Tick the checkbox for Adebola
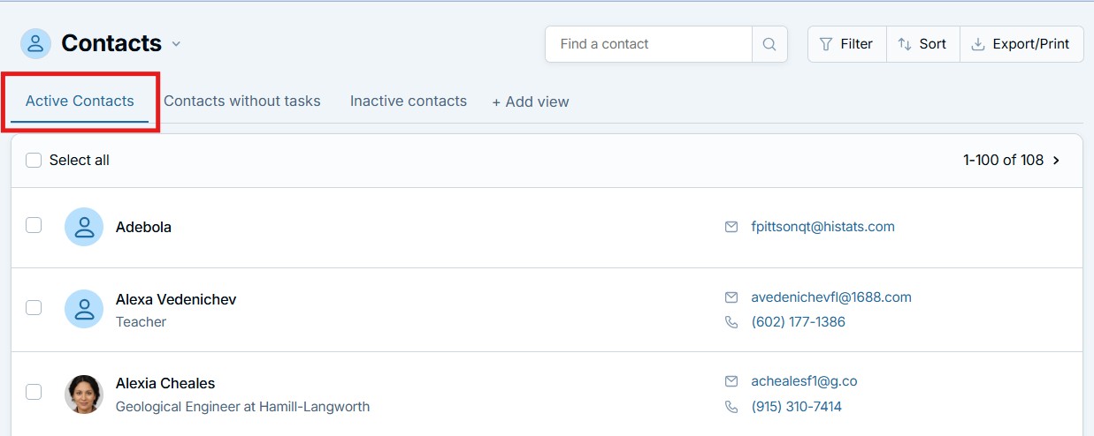Screen dimensions: 1094x436 pos(34,225)
